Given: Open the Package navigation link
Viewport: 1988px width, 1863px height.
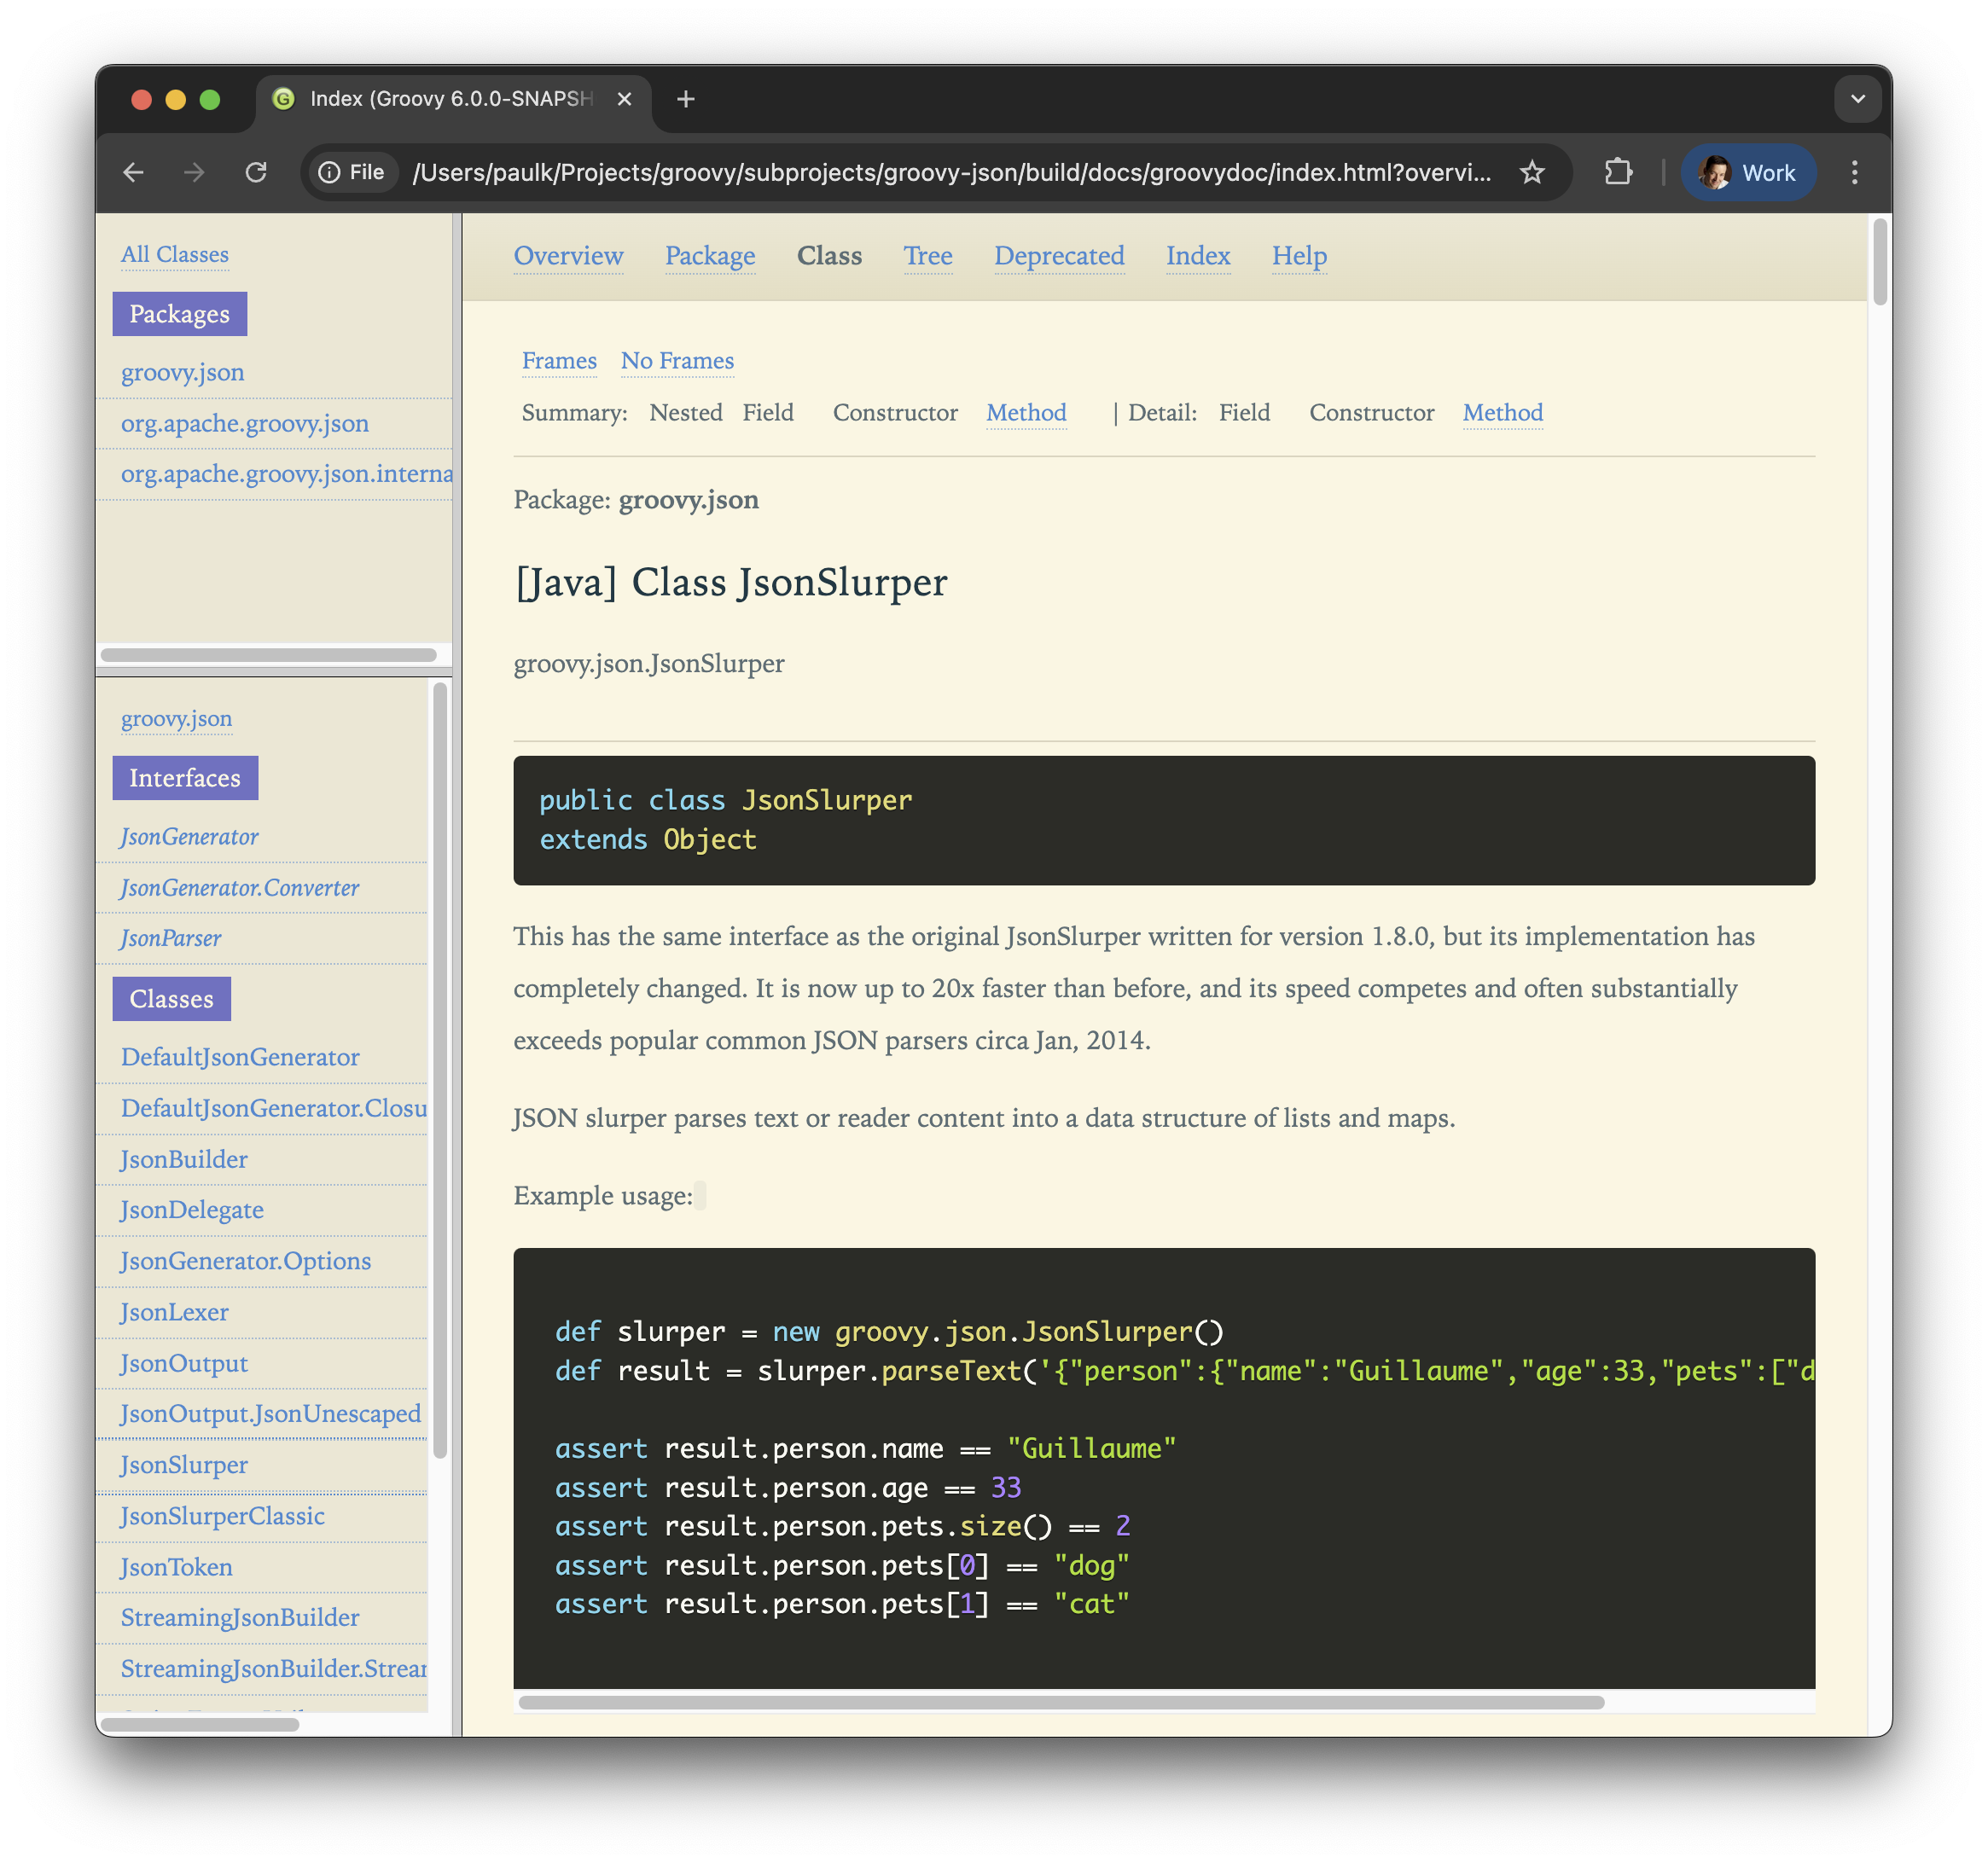Looking at the screenshot, I should coord(710,256).
